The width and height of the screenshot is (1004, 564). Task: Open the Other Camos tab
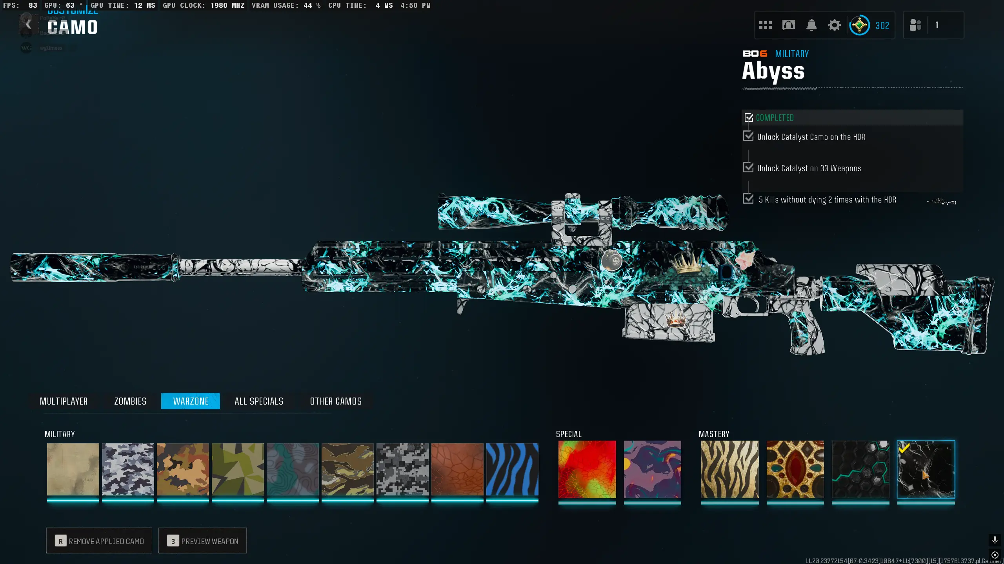pyautogui.click(x=336, y=401)
